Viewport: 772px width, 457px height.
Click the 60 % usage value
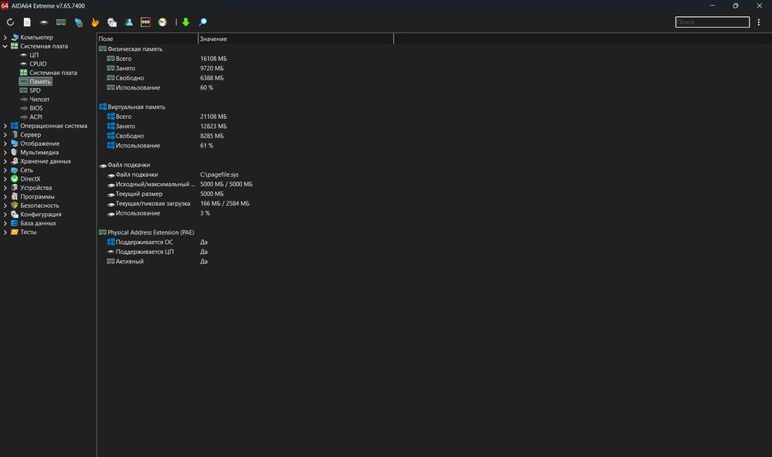[x=207, y=88]
